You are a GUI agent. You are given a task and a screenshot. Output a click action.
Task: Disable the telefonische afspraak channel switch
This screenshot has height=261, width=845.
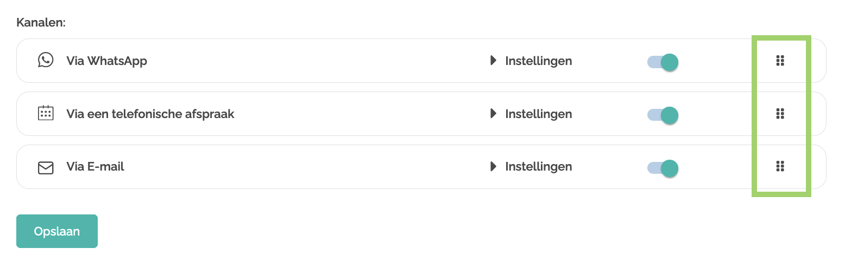(x=663, y=115)
